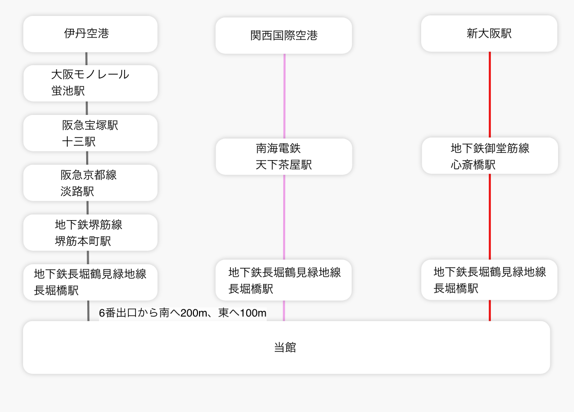
Task: Click the 地下鉄堺筋線 堺筋本町駅 box
Action: [x=90, y=232]
